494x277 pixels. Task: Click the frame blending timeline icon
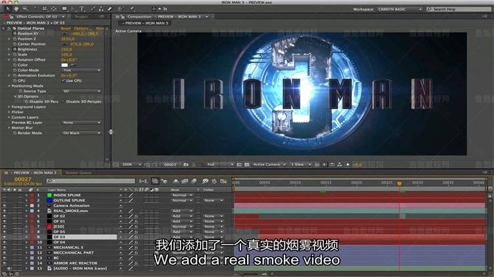[184, 182]
